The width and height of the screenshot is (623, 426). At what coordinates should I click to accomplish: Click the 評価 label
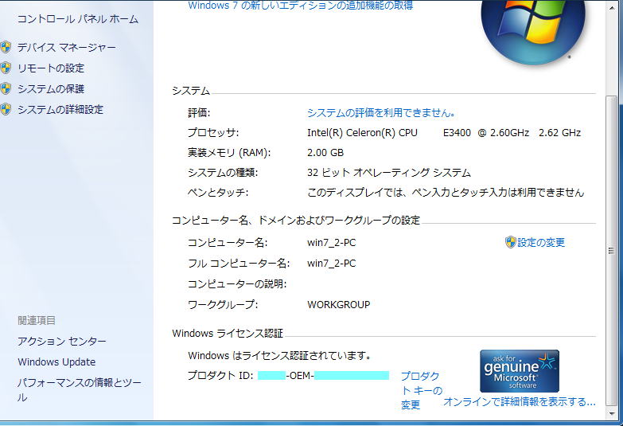coord(199,113)
